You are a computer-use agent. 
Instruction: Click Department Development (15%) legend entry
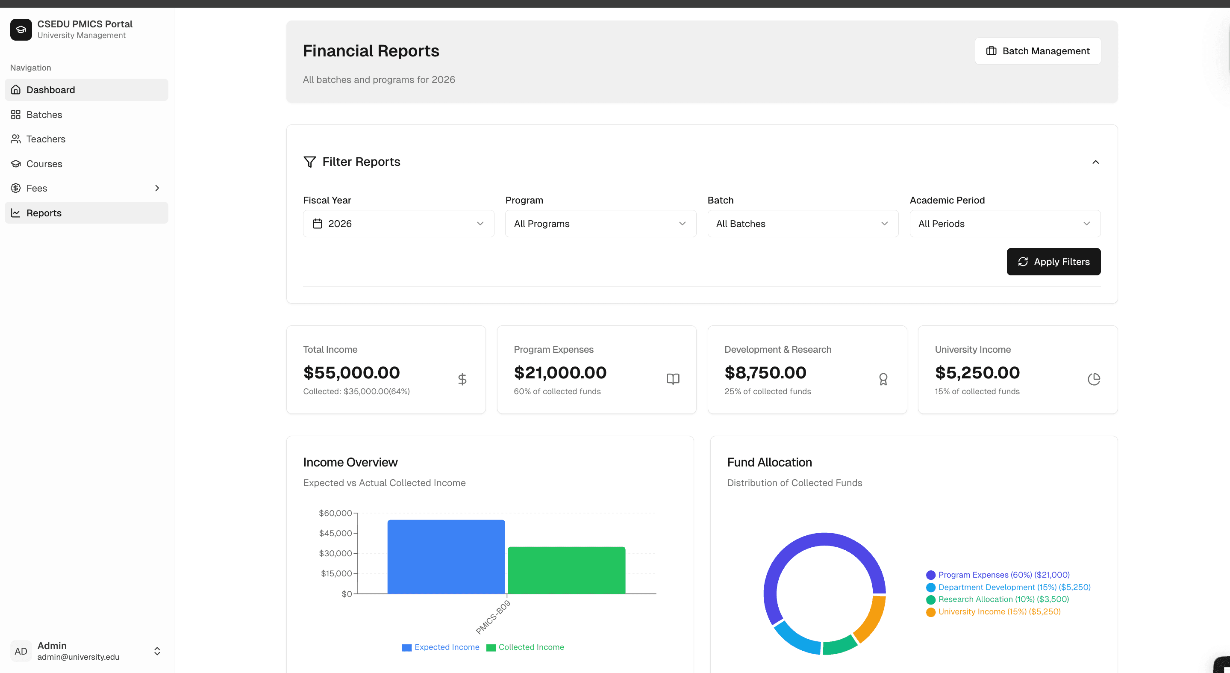point(1009,587)
